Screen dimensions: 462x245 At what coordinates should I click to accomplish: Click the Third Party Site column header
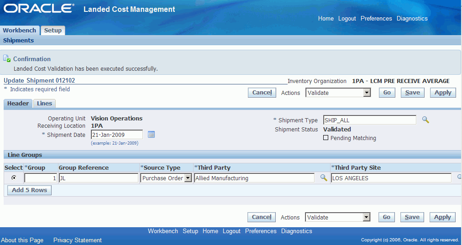pos(356,167)
